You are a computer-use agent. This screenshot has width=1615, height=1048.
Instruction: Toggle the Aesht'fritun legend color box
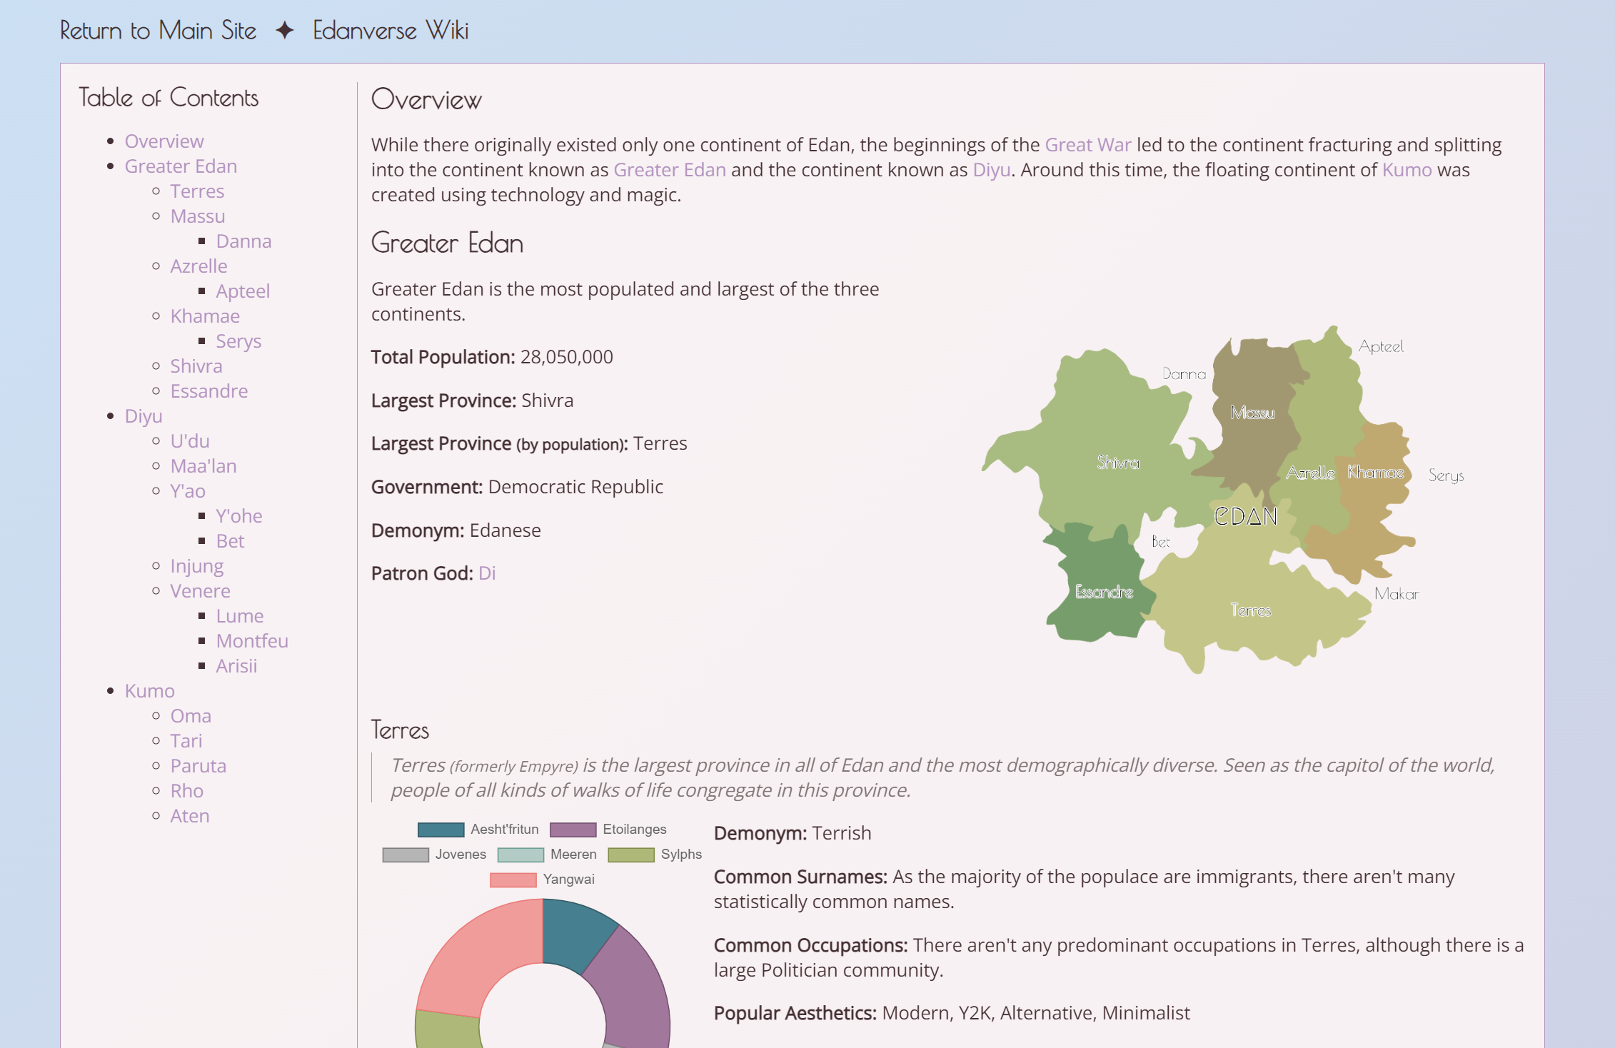pyautogui.click(x=441, y=830)
